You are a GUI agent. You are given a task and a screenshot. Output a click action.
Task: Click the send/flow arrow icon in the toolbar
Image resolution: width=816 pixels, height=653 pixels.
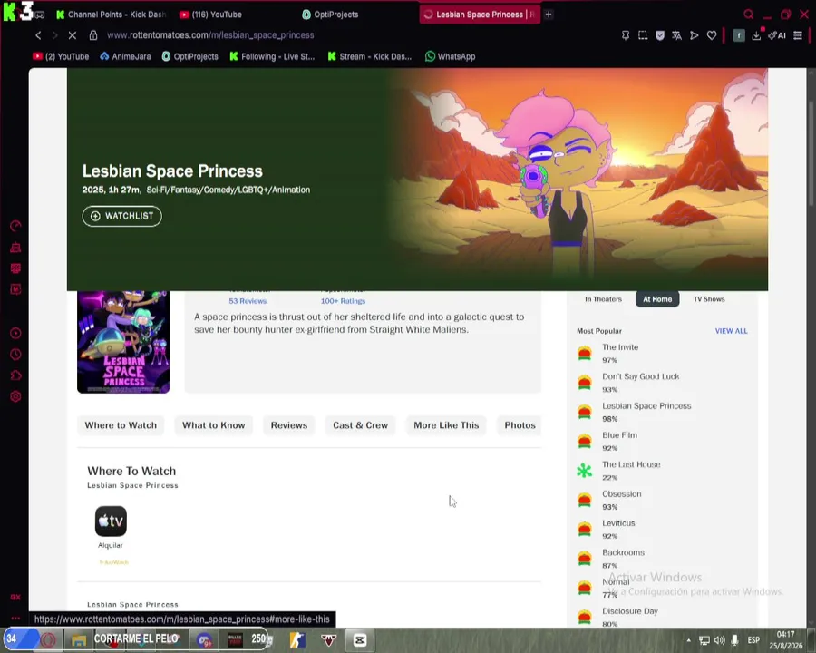tap(695, 35)
